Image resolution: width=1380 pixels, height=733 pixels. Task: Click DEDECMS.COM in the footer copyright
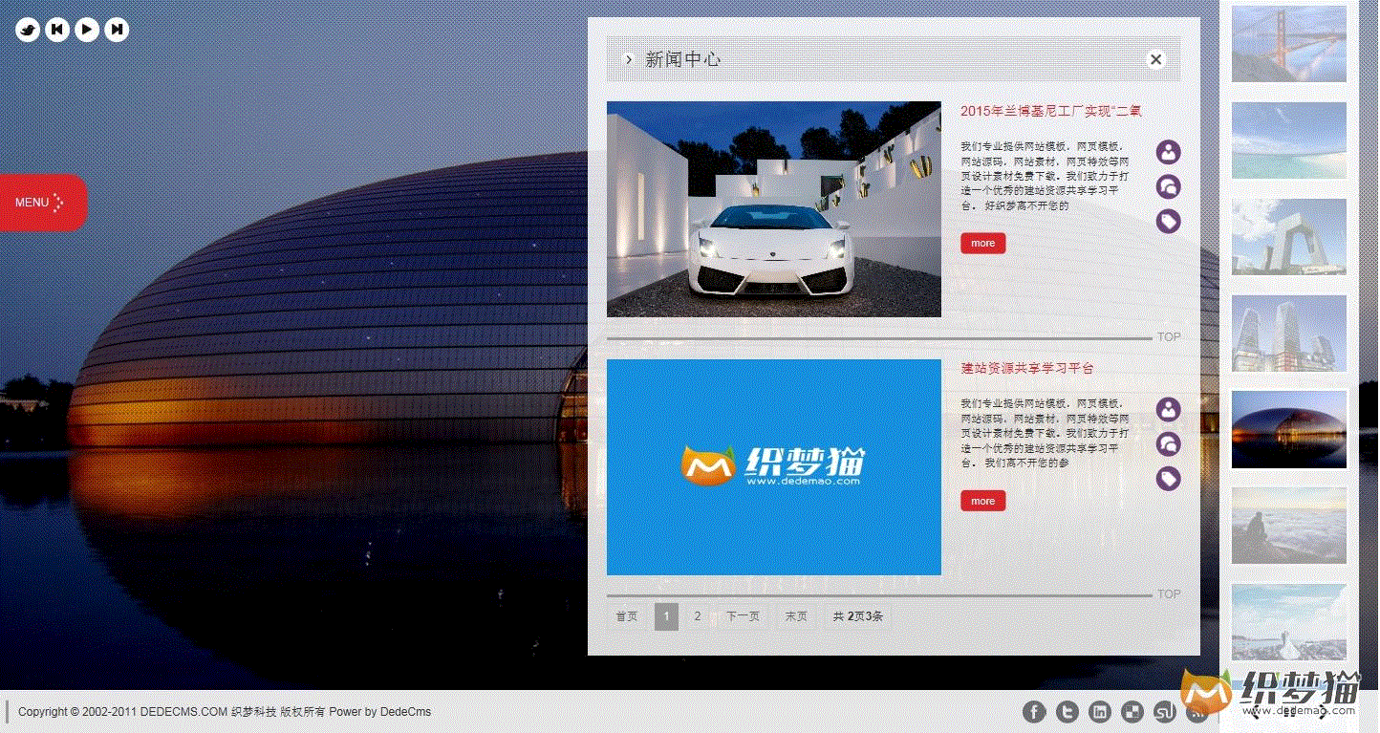184,712
